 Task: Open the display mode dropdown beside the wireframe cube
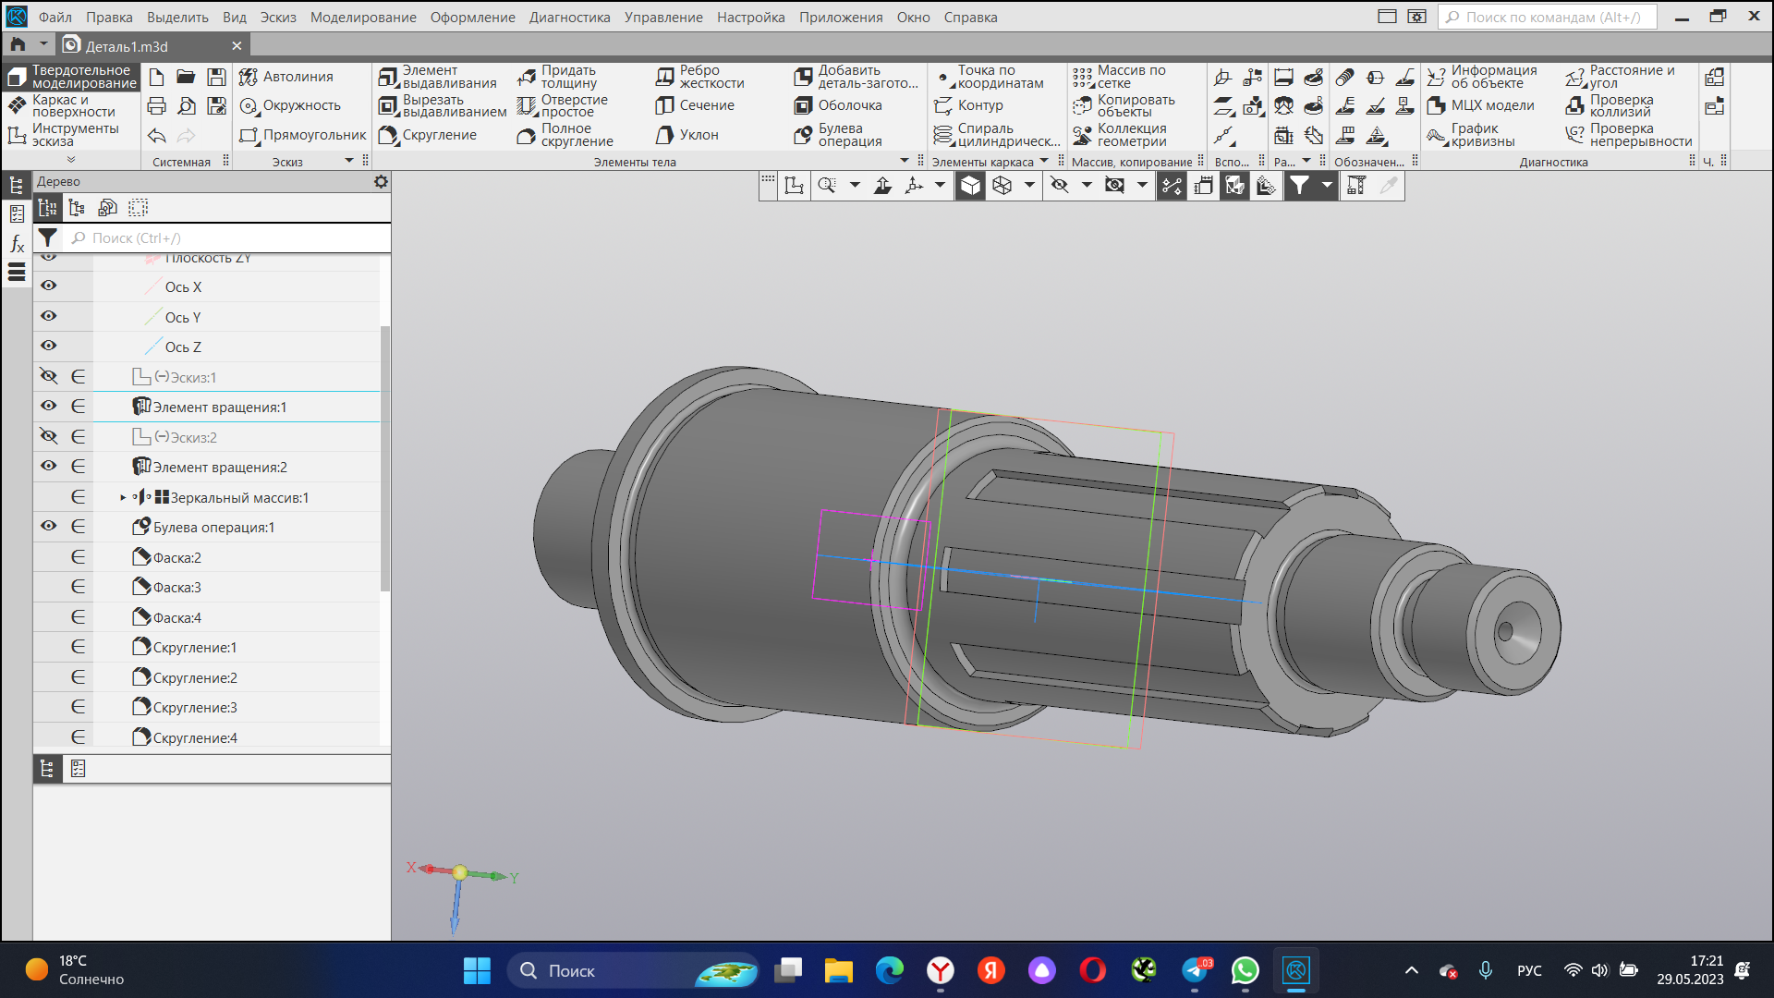tap(1029, 186)
